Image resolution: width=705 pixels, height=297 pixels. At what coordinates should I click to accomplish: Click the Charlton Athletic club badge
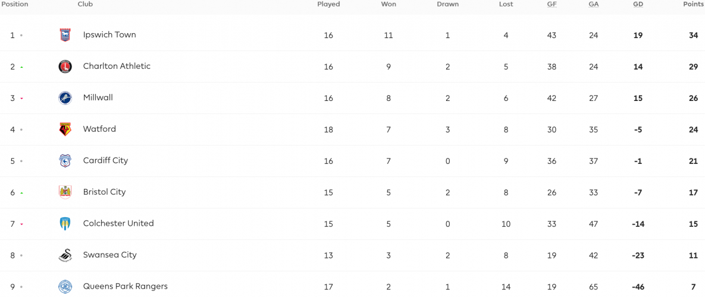click(x=65, y=67)
